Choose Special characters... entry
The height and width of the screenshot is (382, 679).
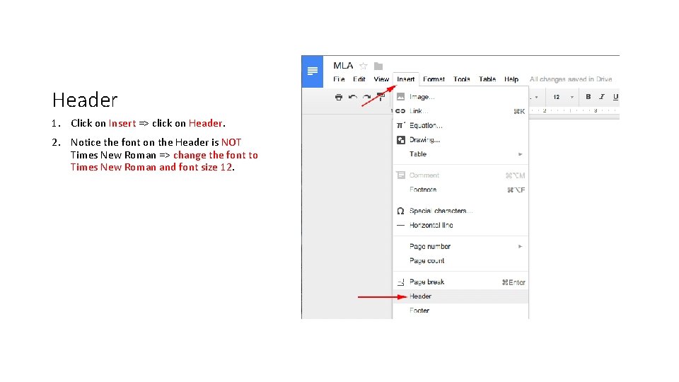(x=460, y=211)
